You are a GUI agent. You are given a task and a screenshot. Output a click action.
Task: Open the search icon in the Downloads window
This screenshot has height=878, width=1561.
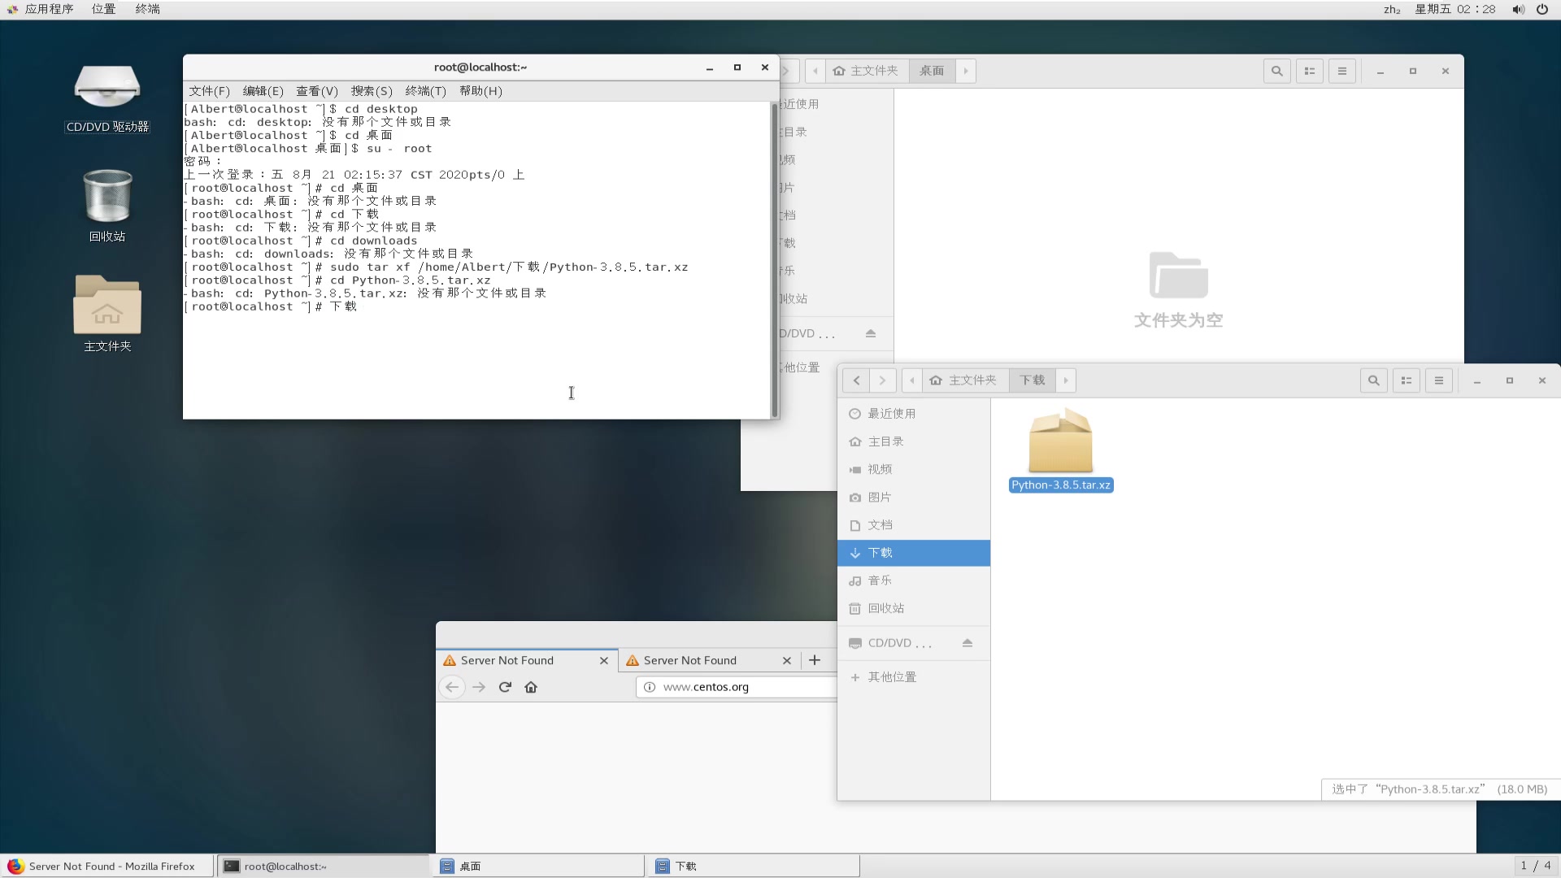pyautogui.click(x=1373, y=380)
